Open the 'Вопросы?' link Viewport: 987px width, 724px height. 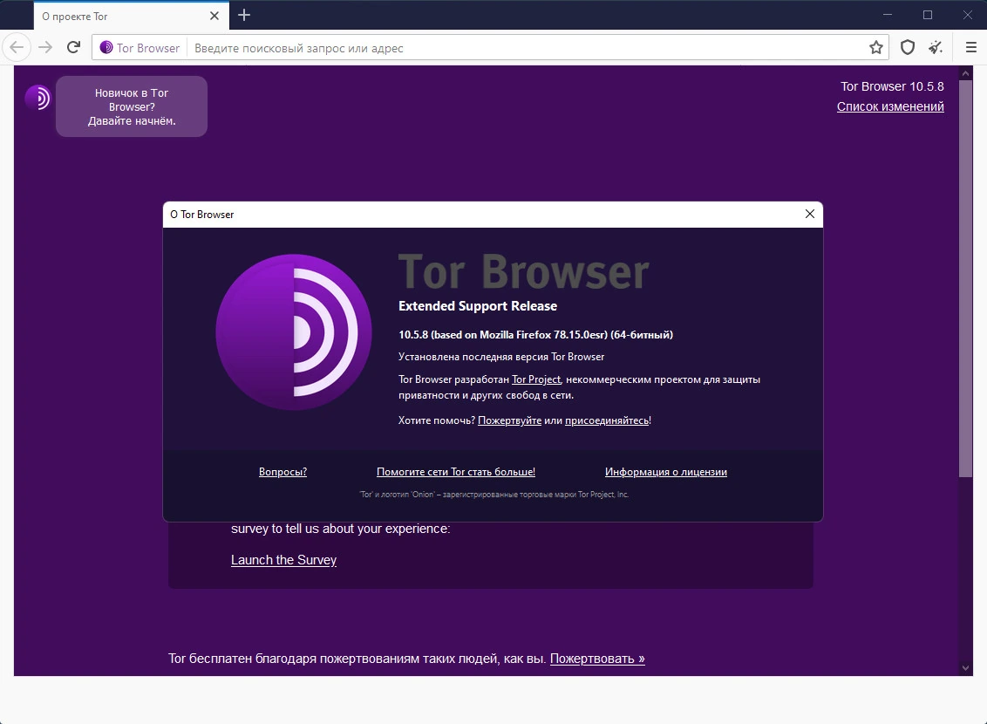(282, 472)
